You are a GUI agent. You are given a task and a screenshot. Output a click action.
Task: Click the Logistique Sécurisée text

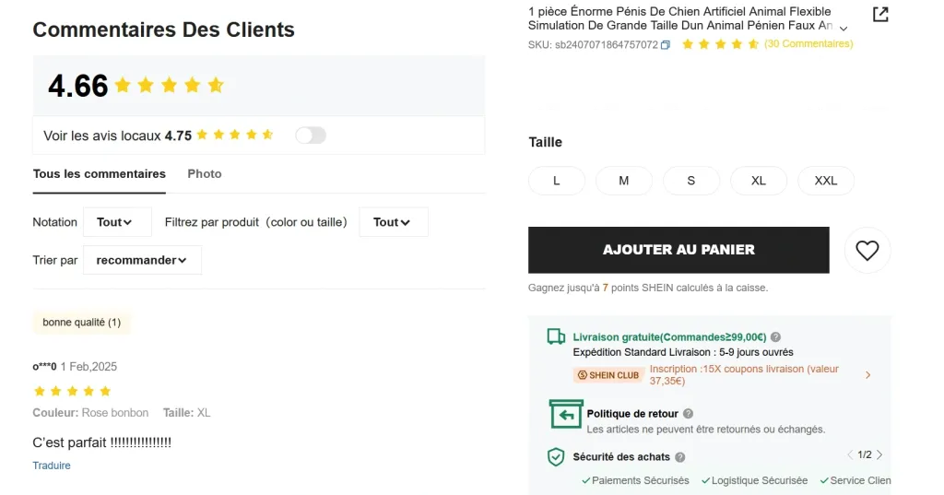tap(760, 480)
